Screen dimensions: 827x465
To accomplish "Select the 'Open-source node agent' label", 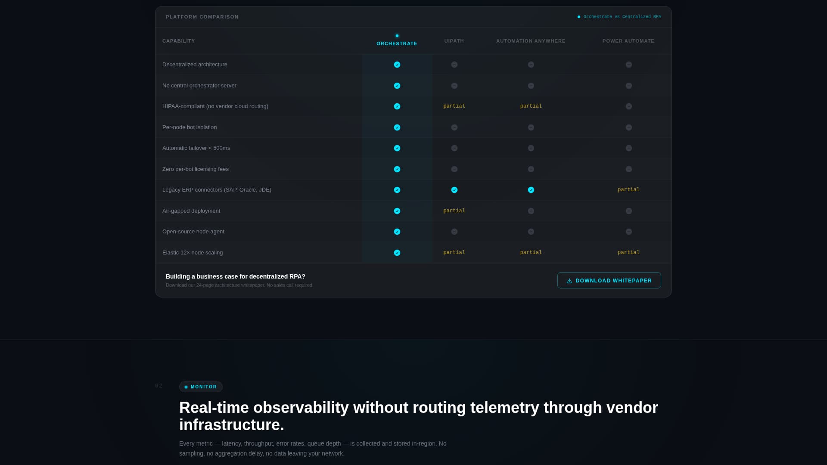I will coord(193,231).
